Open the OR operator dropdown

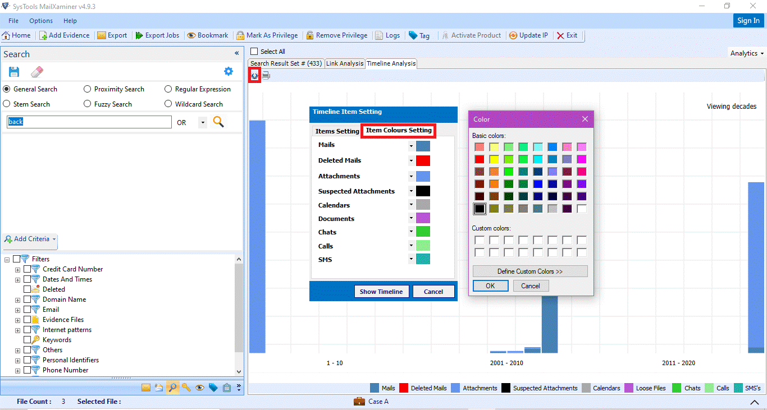coord(202,122)
